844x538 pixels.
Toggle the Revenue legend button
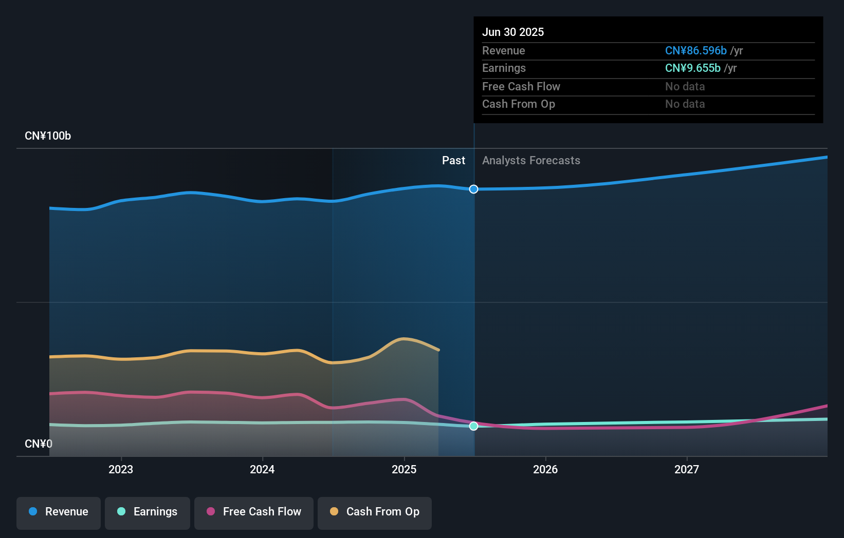[x=59, y=513]
